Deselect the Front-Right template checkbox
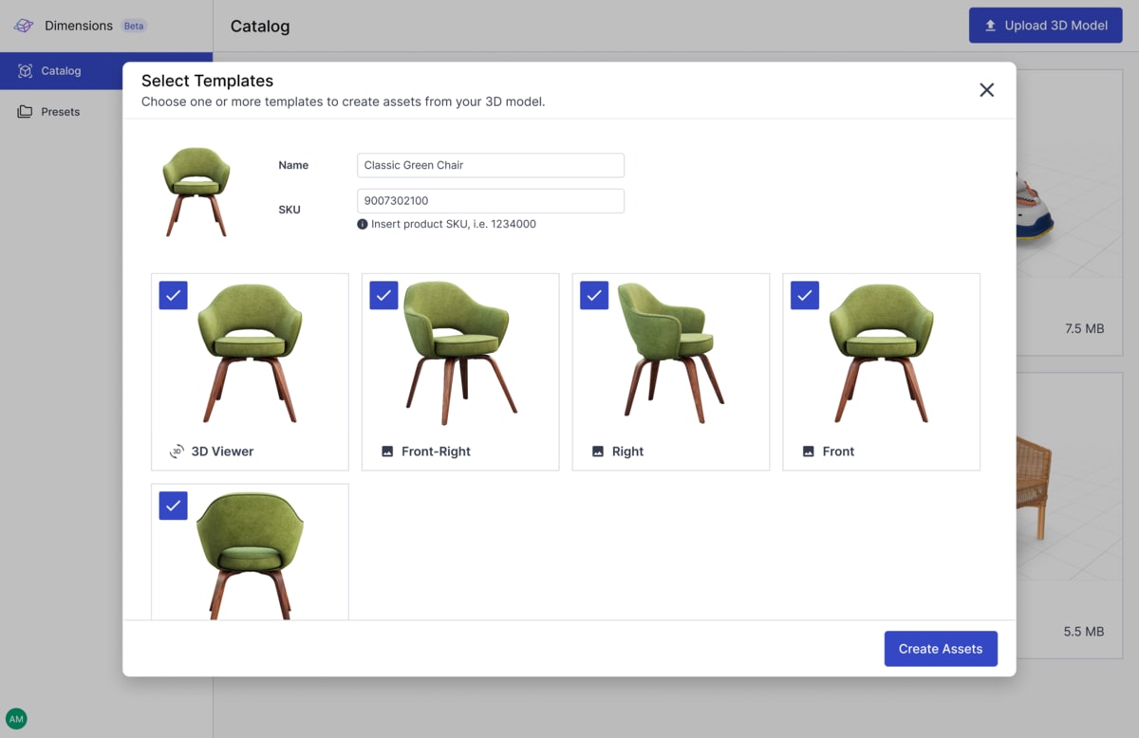Image resolution: width=1139 pixels, height=738 pixels. tap(383, 295)
